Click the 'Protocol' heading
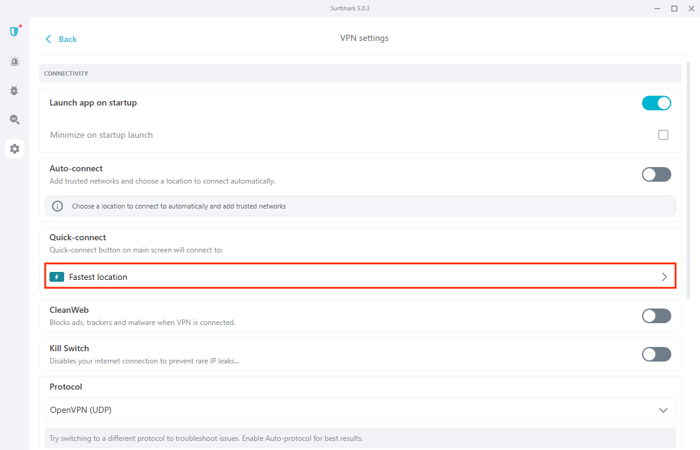 coord(65,387)
